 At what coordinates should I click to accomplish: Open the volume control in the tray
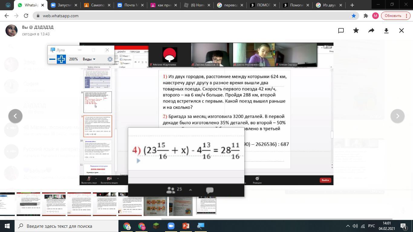tap(355, 226)
